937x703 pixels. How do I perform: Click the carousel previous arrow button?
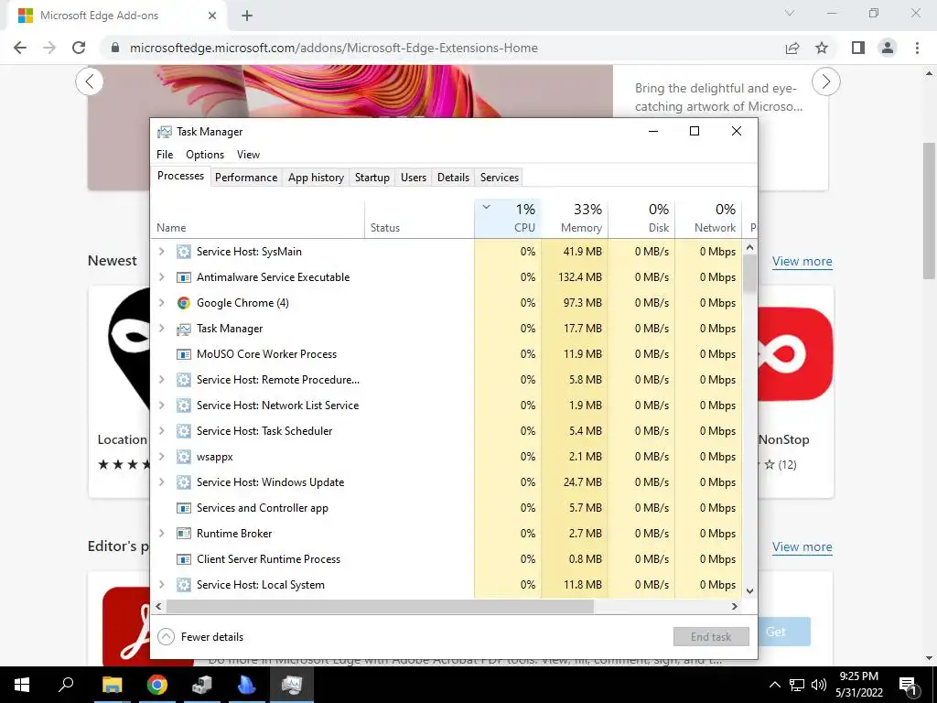(x=90, y=81)
